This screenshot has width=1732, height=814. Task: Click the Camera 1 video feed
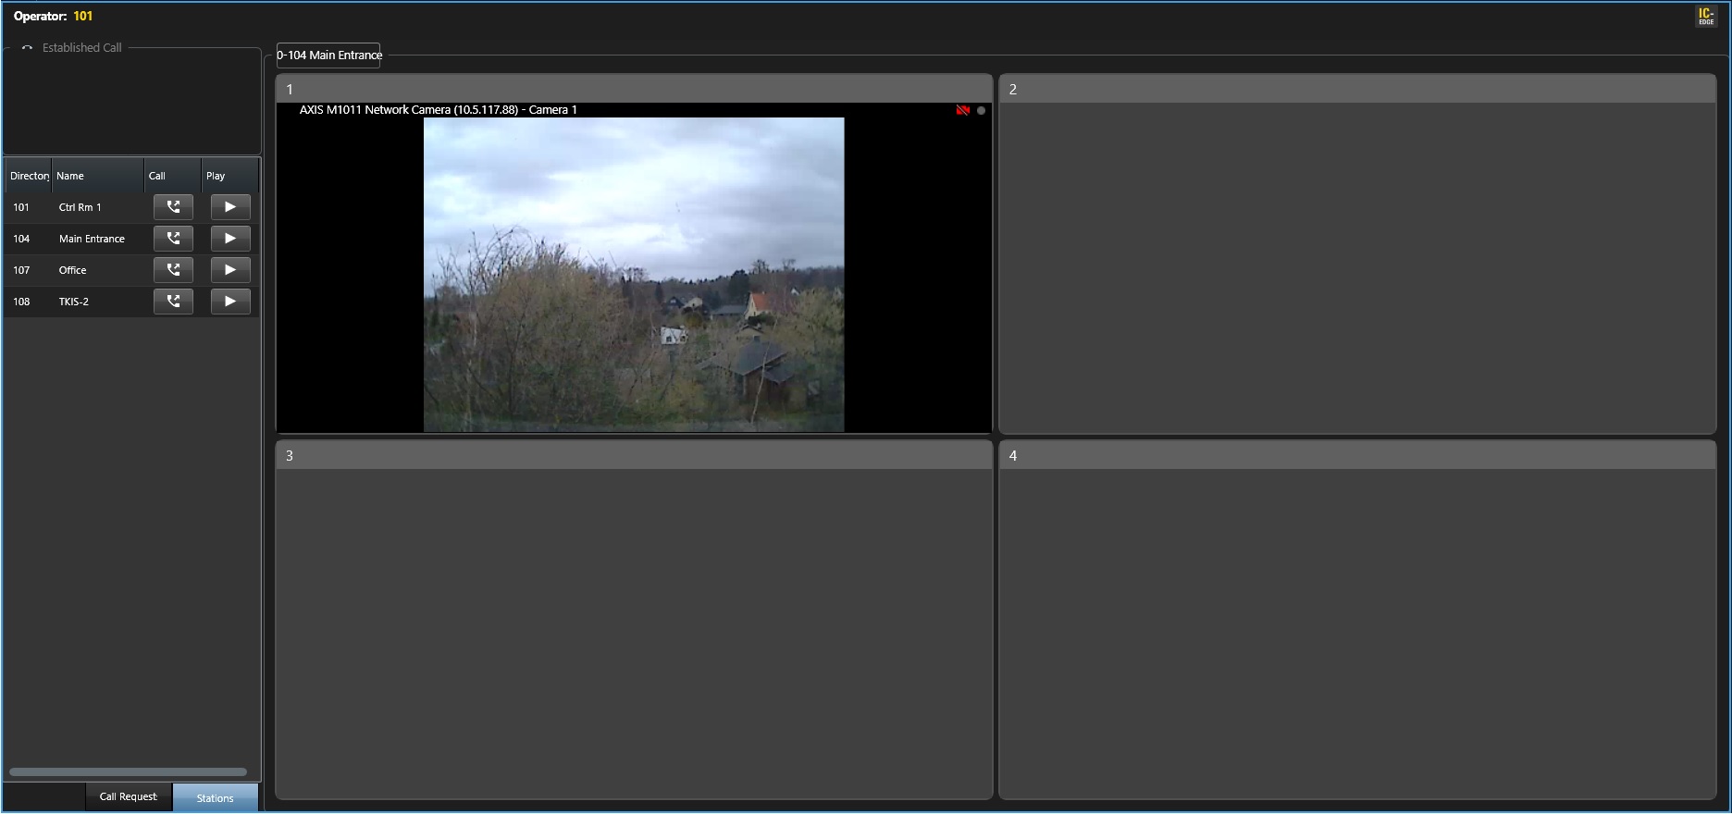[x=634, y=275]
